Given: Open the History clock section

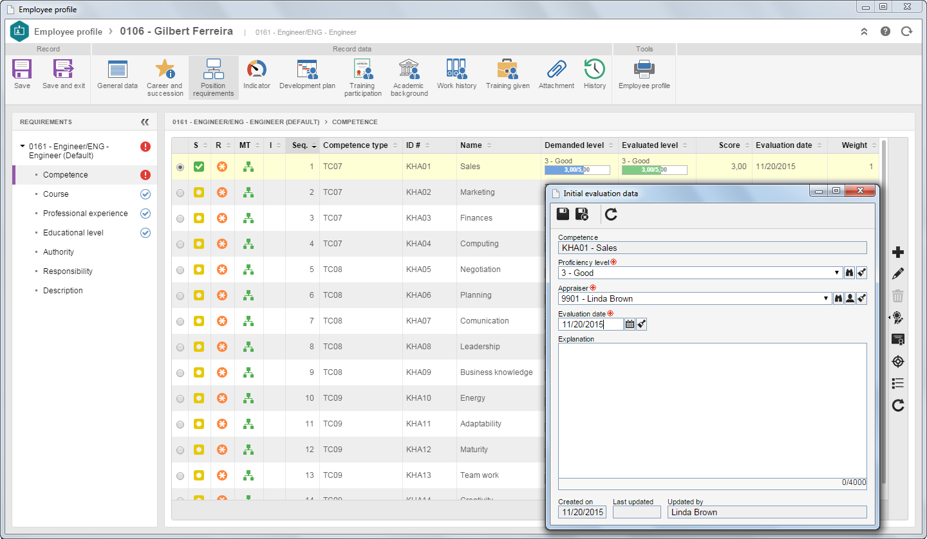Looking at the screenshot, I should [x=594, y=69].
